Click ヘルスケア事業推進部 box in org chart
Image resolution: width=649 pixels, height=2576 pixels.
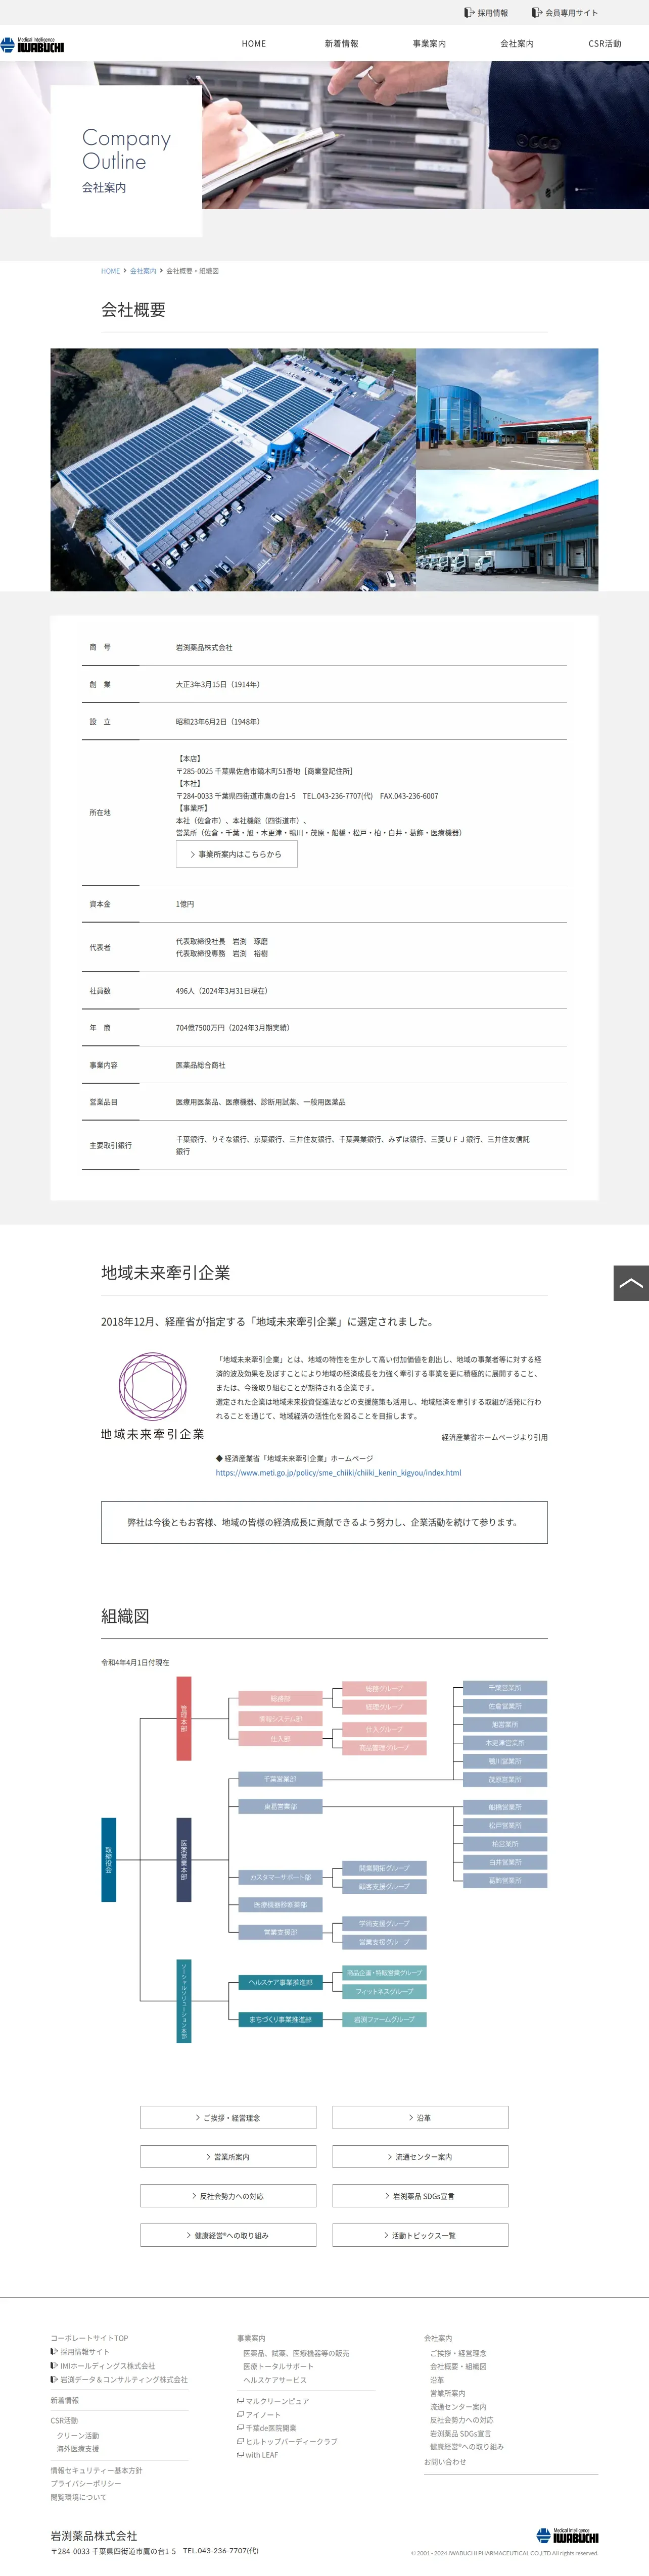281,1982
